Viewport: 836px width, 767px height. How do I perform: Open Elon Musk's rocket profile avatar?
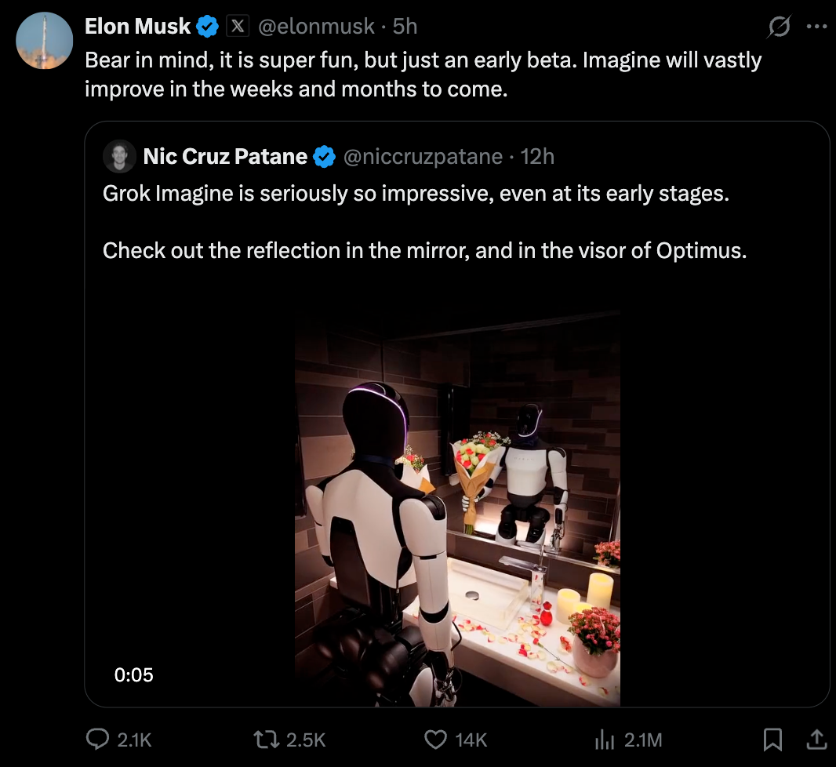[45, 41]
